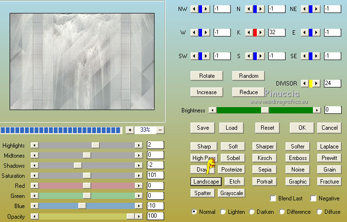This screenshot has height=222, width=347.
Task: Click the Saturation value field
Action: tap(156, 175)
